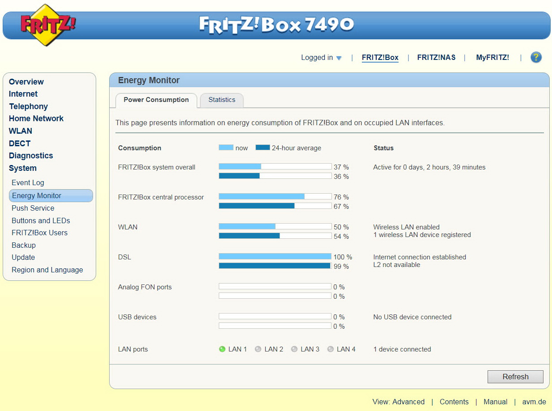This screenshot has height=411, width=552.
Task: Click 'No USB device connected' status text
Action: (412, 317)
